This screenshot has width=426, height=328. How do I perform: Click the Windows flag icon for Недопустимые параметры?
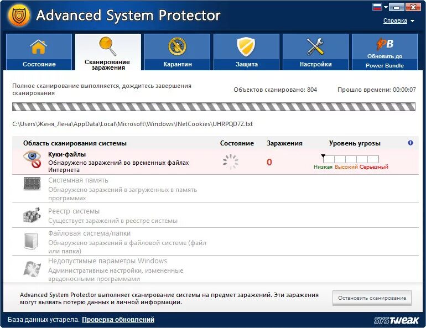coord(32,269)
